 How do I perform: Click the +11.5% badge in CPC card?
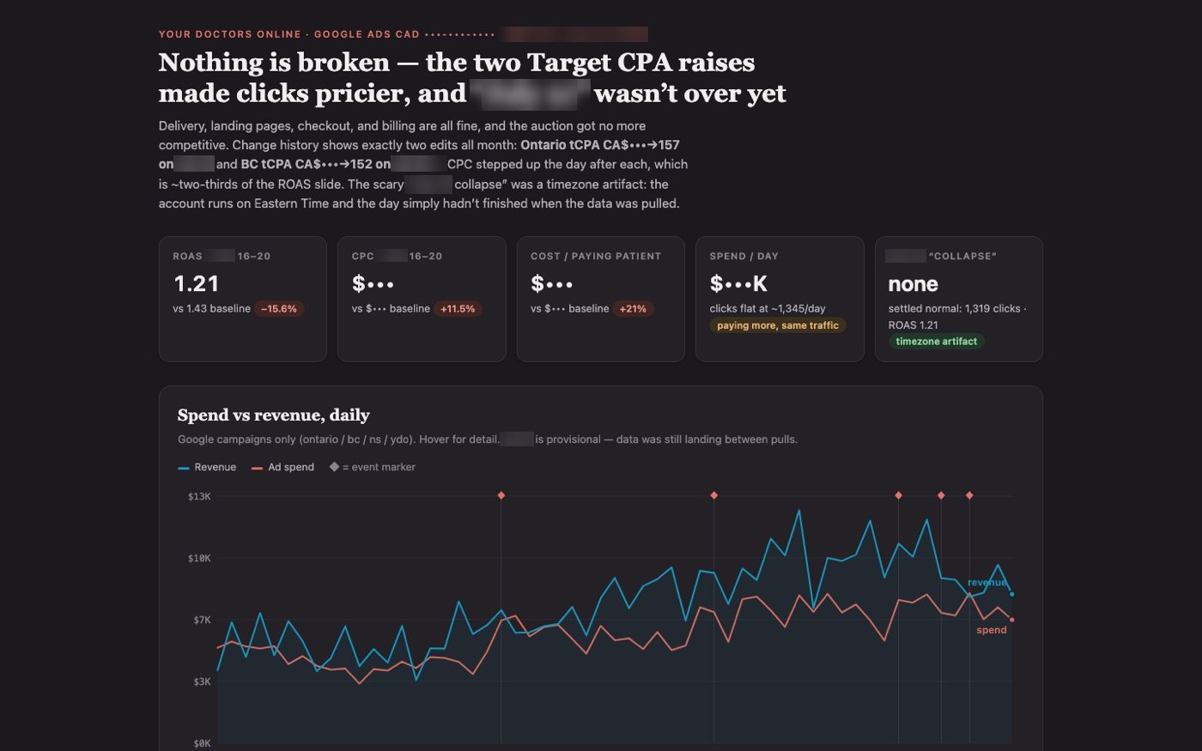click(x=458, y=309)
